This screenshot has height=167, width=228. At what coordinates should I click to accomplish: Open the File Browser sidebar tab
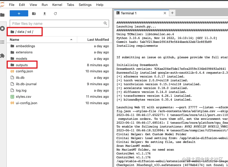2,15
